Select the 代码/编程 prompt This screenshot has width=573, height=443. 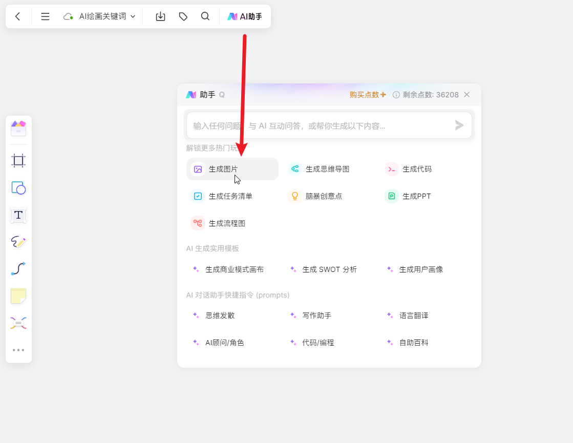(312, 343)
